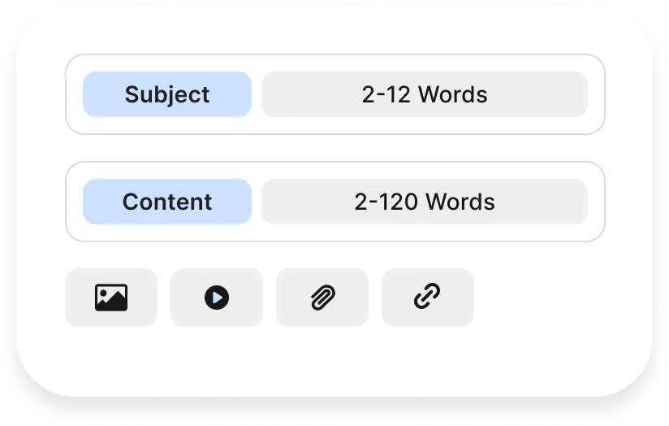This screenshot has height=426, width=669.
Task: Select the video play icon
Action: [217, 298]
